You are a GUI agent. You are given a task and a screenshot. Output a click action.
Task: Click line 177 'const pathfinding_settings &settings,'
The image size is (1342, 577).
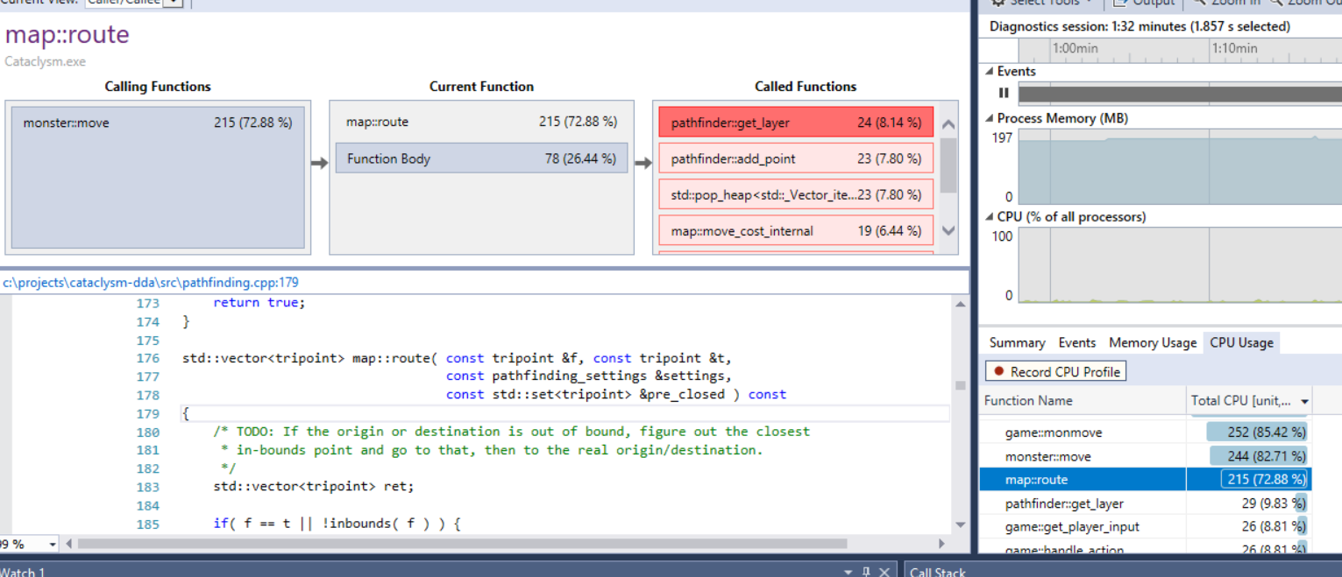click(x=587, y=376)
